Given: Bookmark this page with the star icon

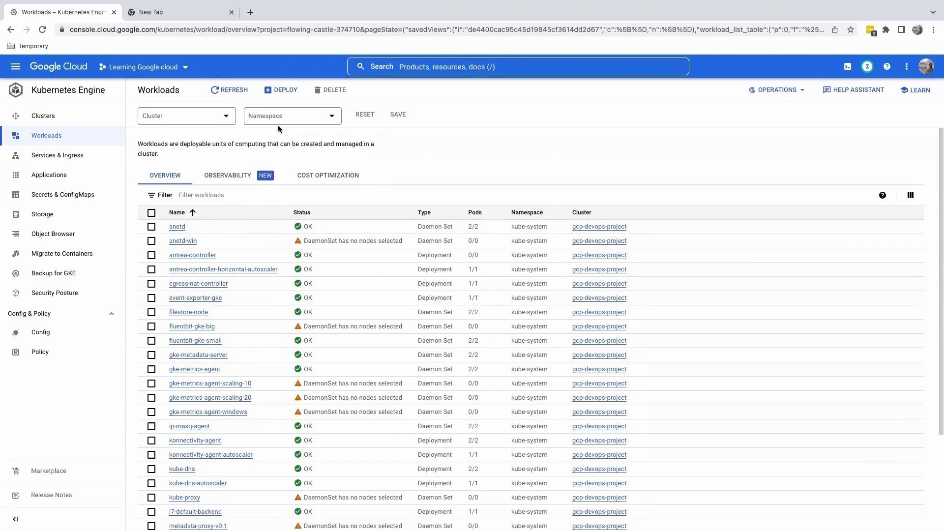Looking at the screenshot, I should (x=851, y=29).
